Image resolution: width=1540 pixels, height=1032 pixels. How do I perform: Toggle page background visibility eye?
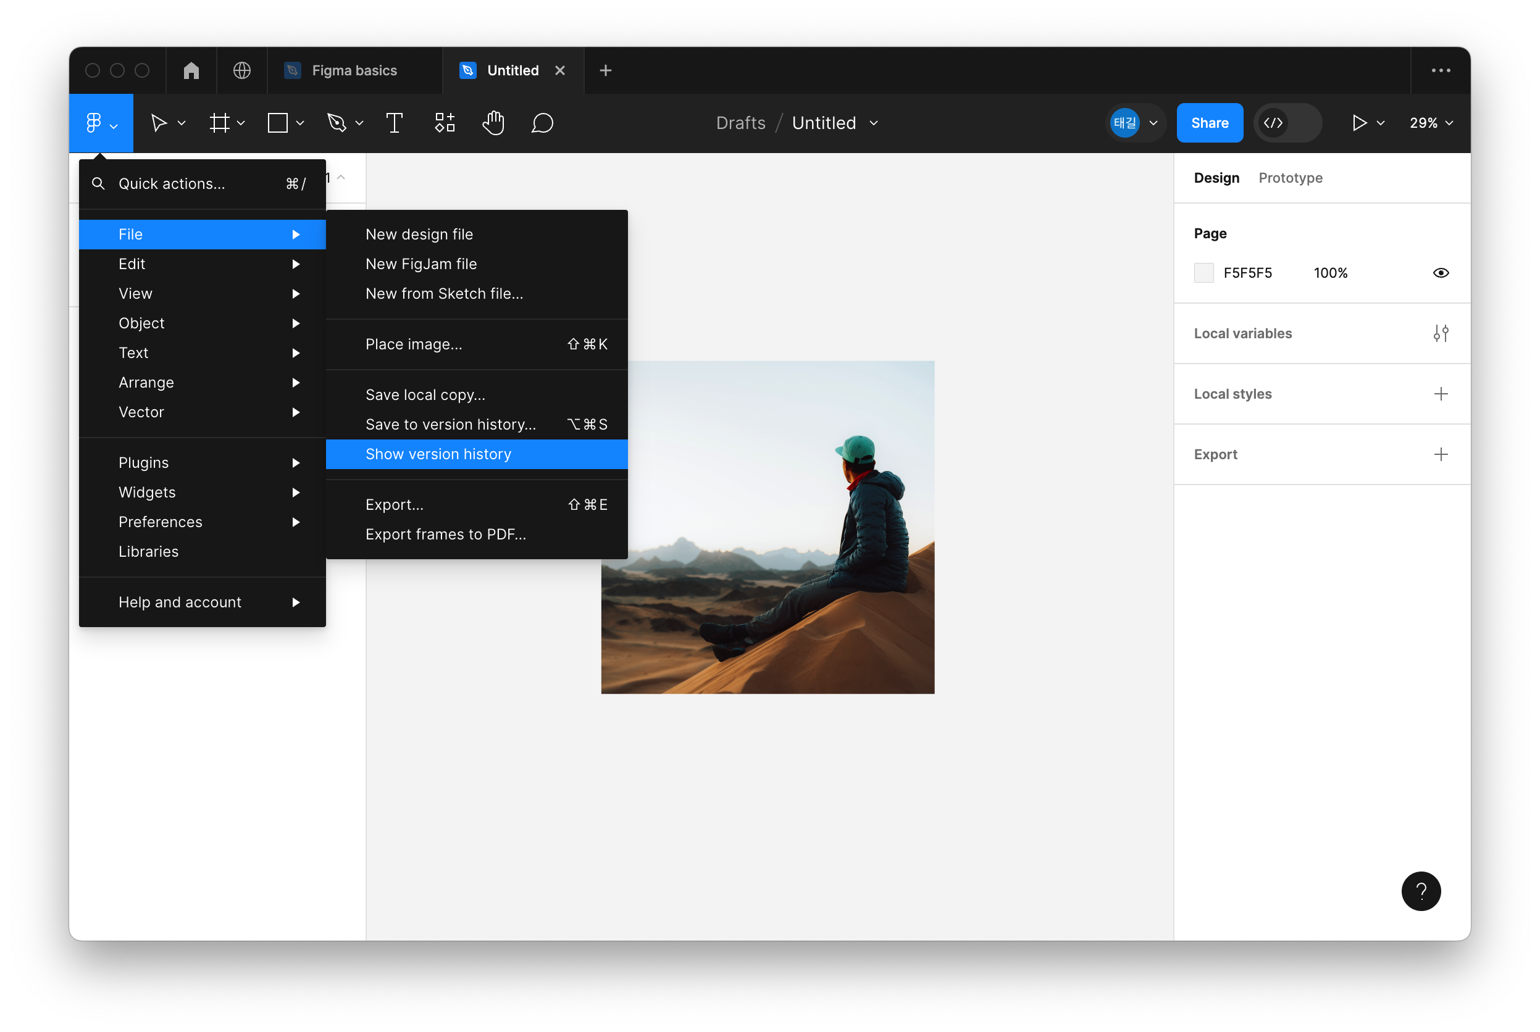[x=1440, y=273]
